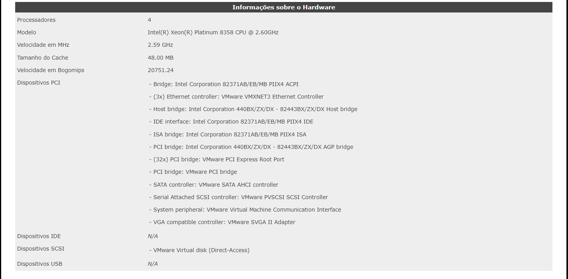Click the Intel Xeon Platinum 8358 model text
The width and height of the screenshot is (568, 279).
(213, 32)
